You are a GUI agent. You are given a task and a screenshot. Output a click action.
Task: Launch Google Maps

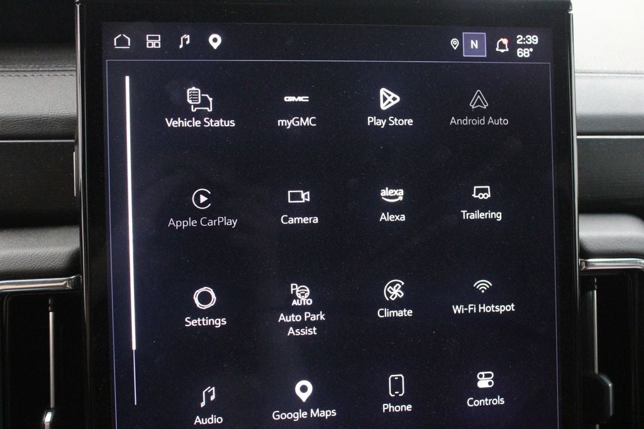click(x=304, y=401)
